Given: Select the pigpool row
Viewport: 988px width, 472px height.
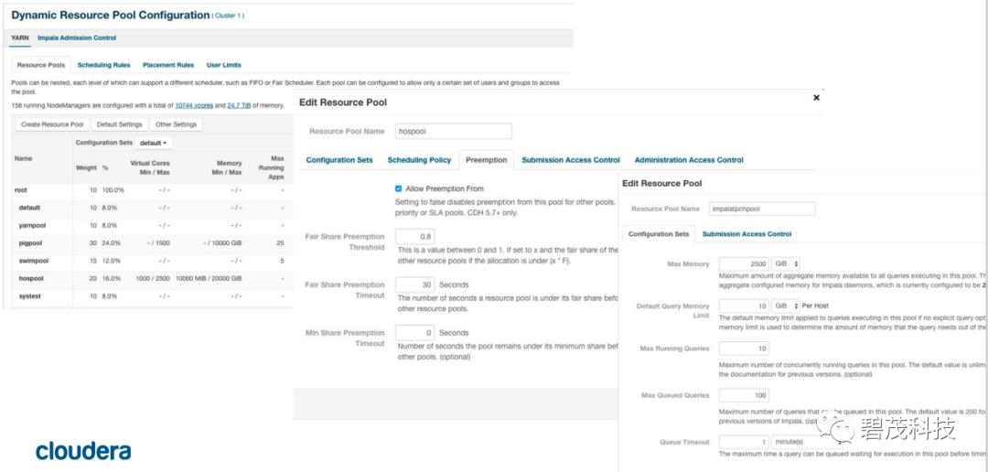Looking at the screenshot, I should (152, 242).
